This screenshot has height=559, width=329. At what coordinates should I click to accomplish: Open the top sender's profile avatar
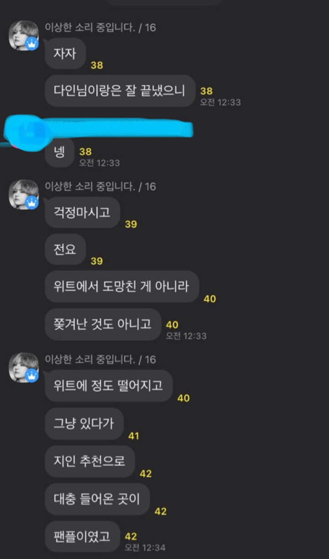[24, 36]
